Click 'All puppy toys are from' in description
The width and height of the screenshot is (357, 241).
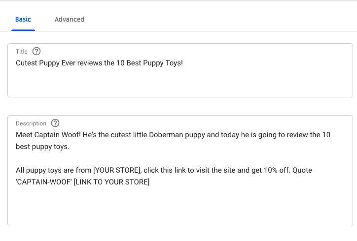tap(53, 170)
